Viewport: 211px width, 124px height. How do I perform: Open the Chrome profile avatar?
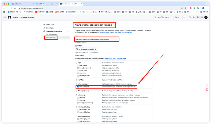(203, 8)
